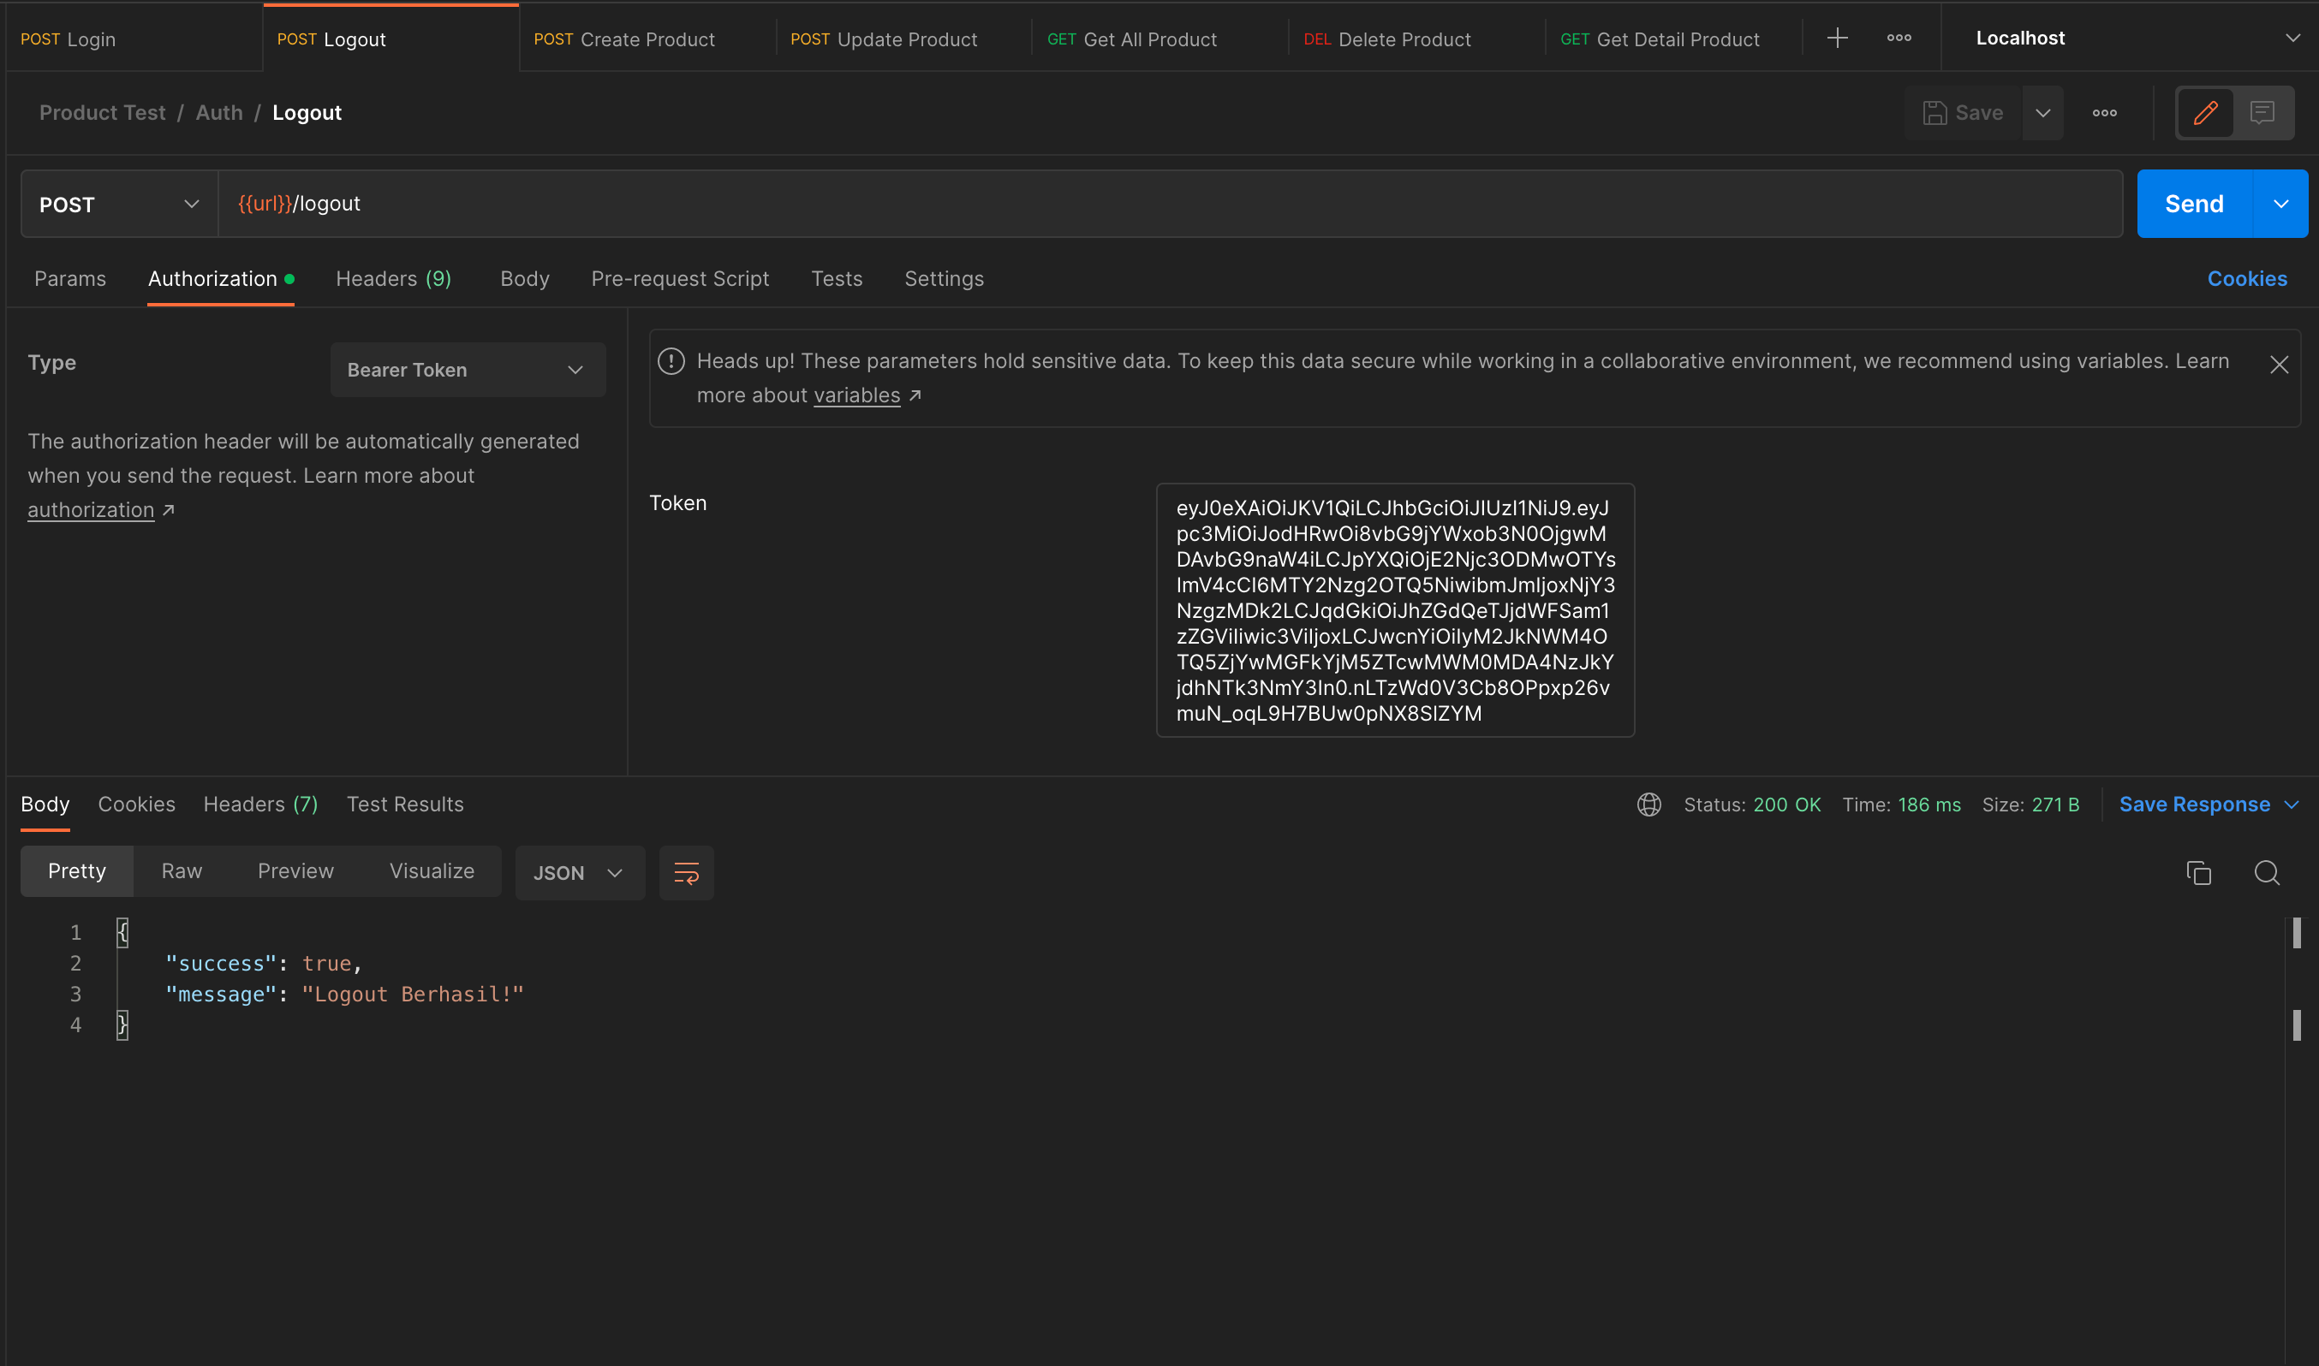Dismiss the Heads up sensitive data banner

pos(2279,365)
